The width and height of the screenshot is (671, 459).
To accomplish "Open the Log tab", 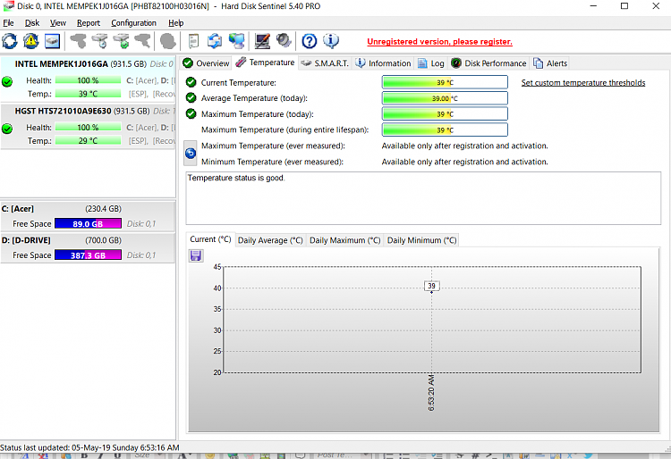I will (x=431, y=63).
